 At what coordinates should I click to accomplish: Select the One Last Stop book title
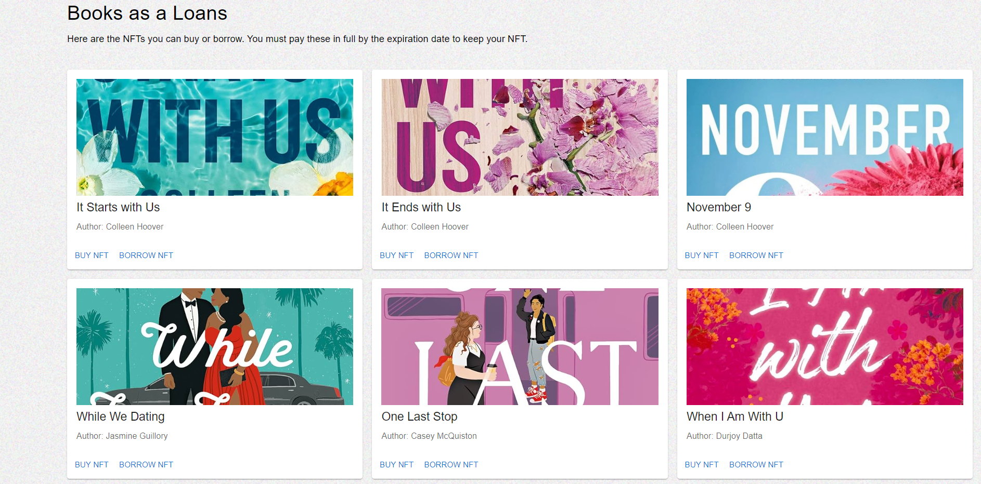coord(419,416)
